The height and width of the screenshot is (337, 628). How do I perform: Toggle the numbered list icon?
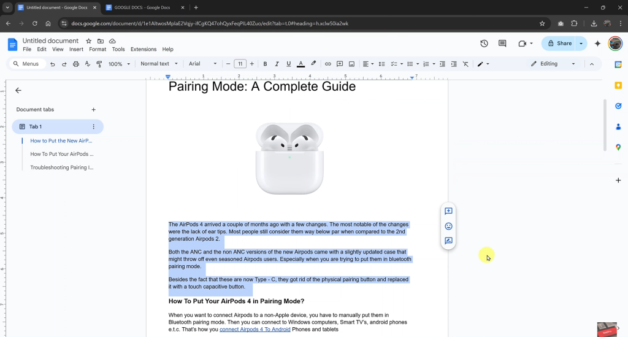[x=426, y=64]
